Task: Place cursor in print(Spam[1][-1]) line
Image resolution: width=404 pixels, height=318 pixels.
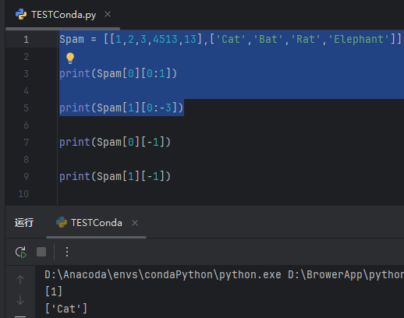Action: (x=115, y=176)
